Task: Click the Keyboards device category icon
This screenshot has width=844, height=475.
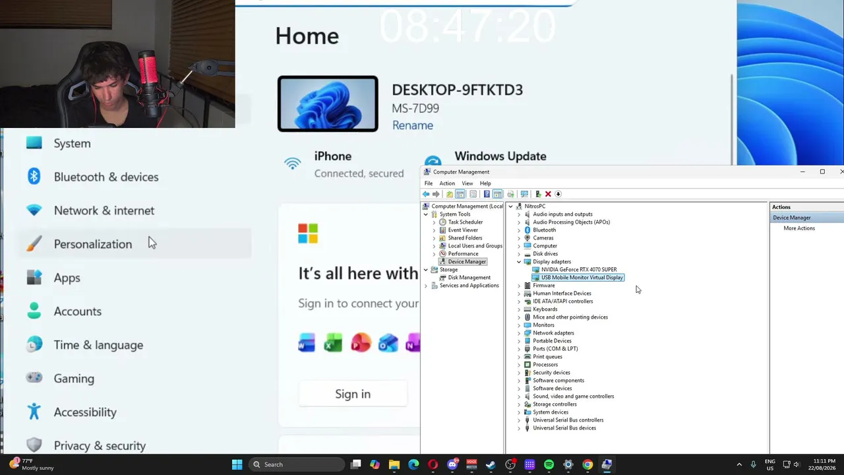Action: click(x=527, y=309)
